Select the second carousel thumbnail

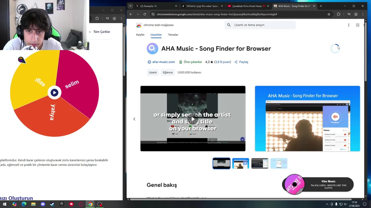(241, 164)
